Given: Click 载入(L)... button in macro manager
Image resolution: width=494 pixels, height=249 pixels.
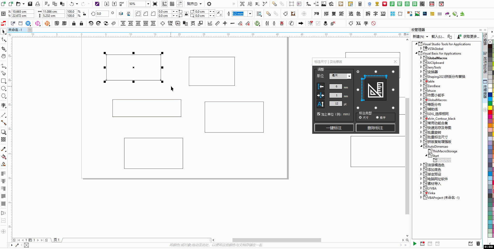Looking at the screenshot, I should 438,36.
